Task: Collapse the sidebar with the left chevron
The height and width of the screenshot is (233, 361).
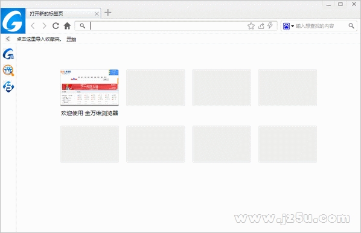Action: pyautogui.click(x=8, y=39)
